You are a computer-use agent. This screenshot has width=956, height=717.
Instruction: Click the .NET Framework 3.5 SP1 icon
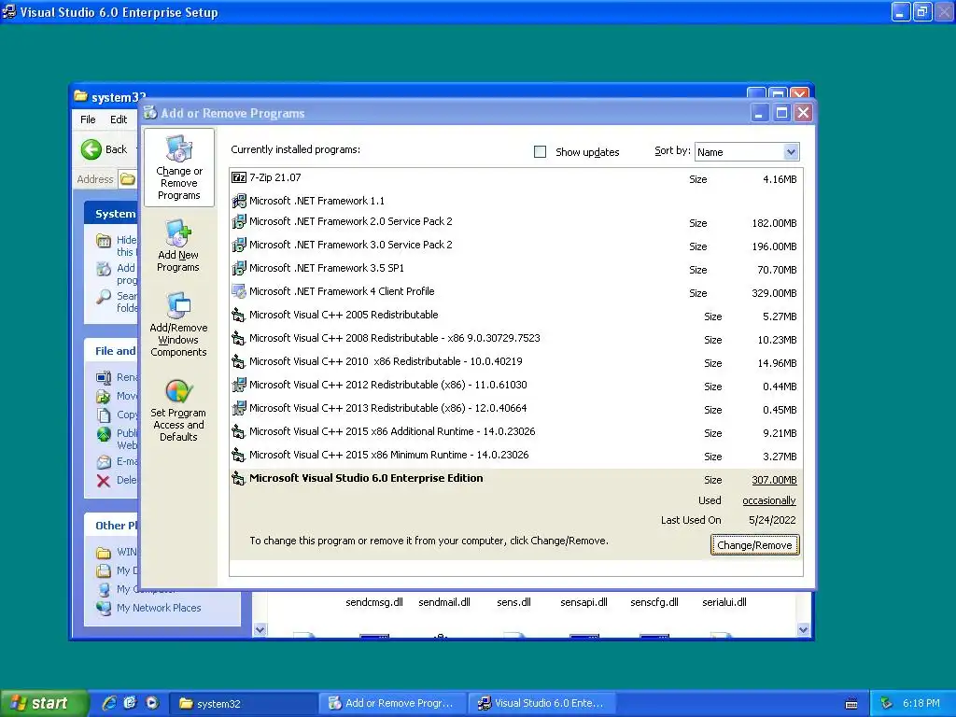pyautogui.click(x=239, y=268)
